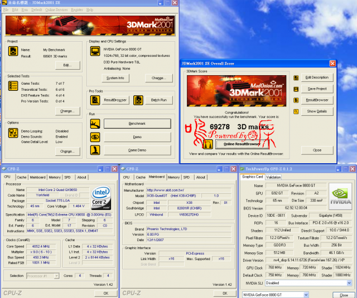The width and height of the screenshot is (357, 298).
Task: Open the NVIDIA SLI dropdown
Action: click(349, 283)
